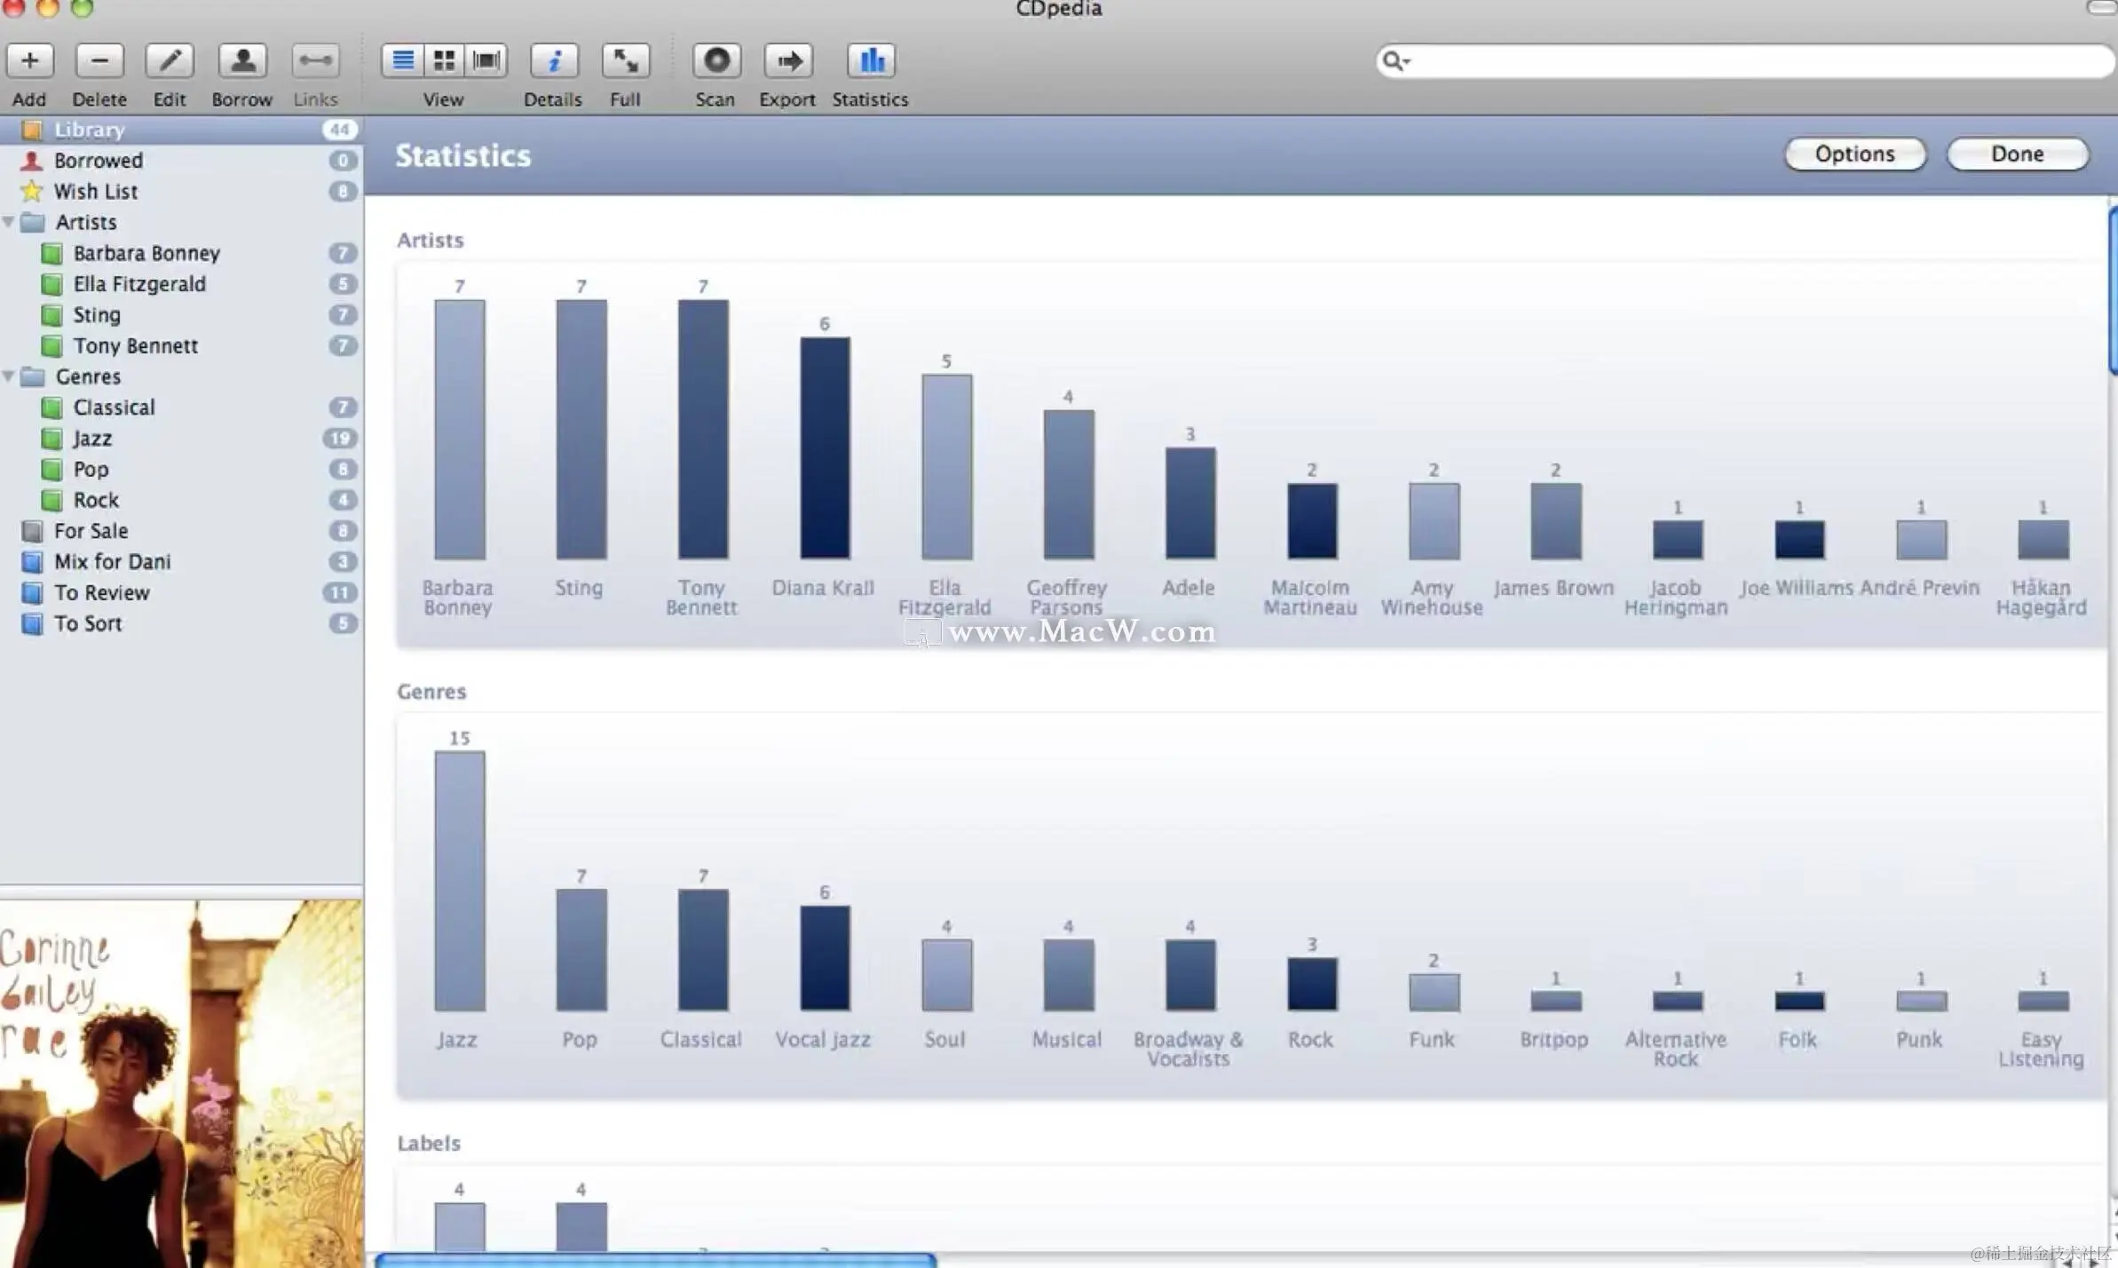The image size is (2118, 1268).
Task: Click the horizontal scrollbar at bottom
Action: coord(655,1260)
